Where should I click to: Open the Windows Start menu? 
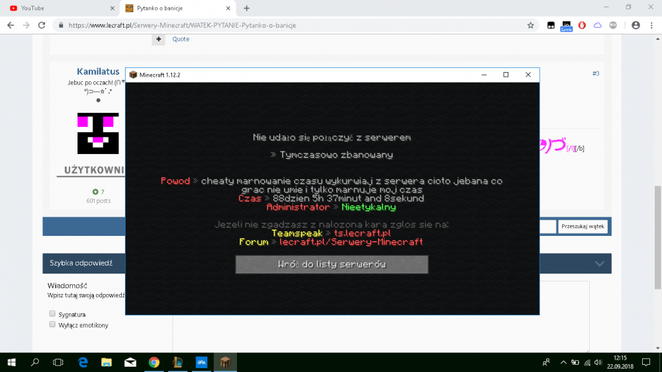point(11,362)
